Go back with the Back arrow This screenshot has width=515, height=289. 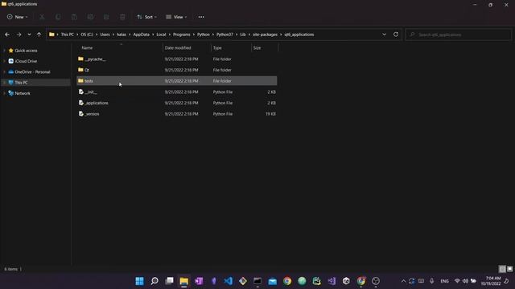(x=7, y=35)
